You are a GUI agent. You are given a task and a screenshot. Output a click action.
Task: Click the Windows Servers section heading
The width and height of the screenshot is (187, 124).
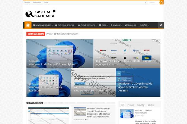35,103
